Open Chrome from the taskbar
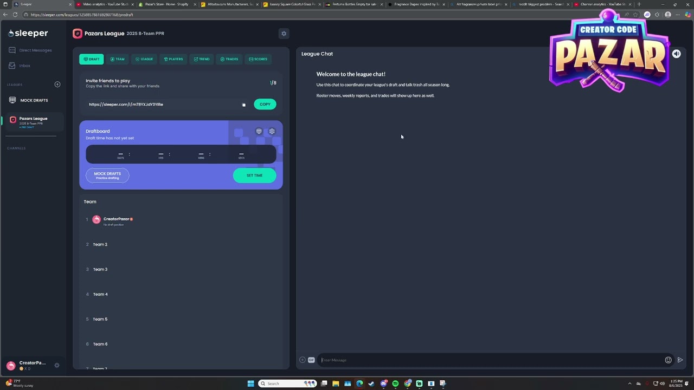 tap(407, 383)
